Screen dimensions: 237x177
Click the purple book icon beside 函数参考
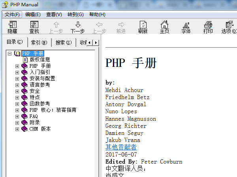[24, 104]
